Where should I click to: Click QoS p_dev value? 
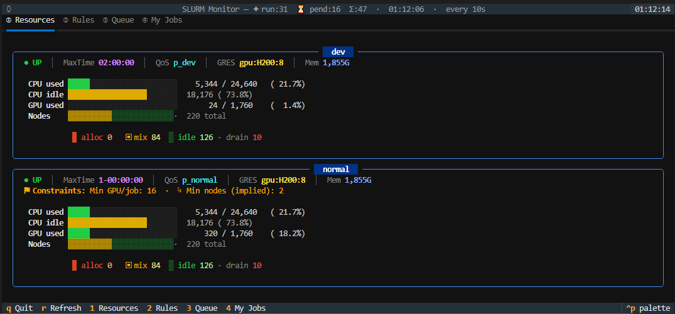tap(185, 62)
